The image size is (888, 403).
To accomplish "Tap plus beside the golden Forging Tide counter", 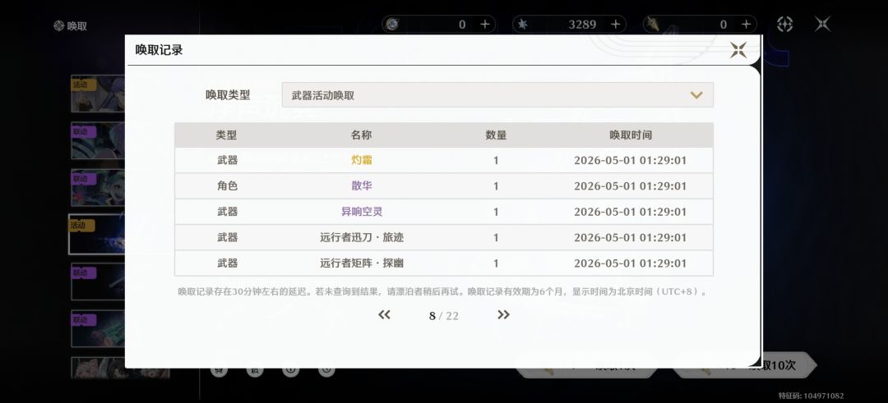I will point(746,25).
